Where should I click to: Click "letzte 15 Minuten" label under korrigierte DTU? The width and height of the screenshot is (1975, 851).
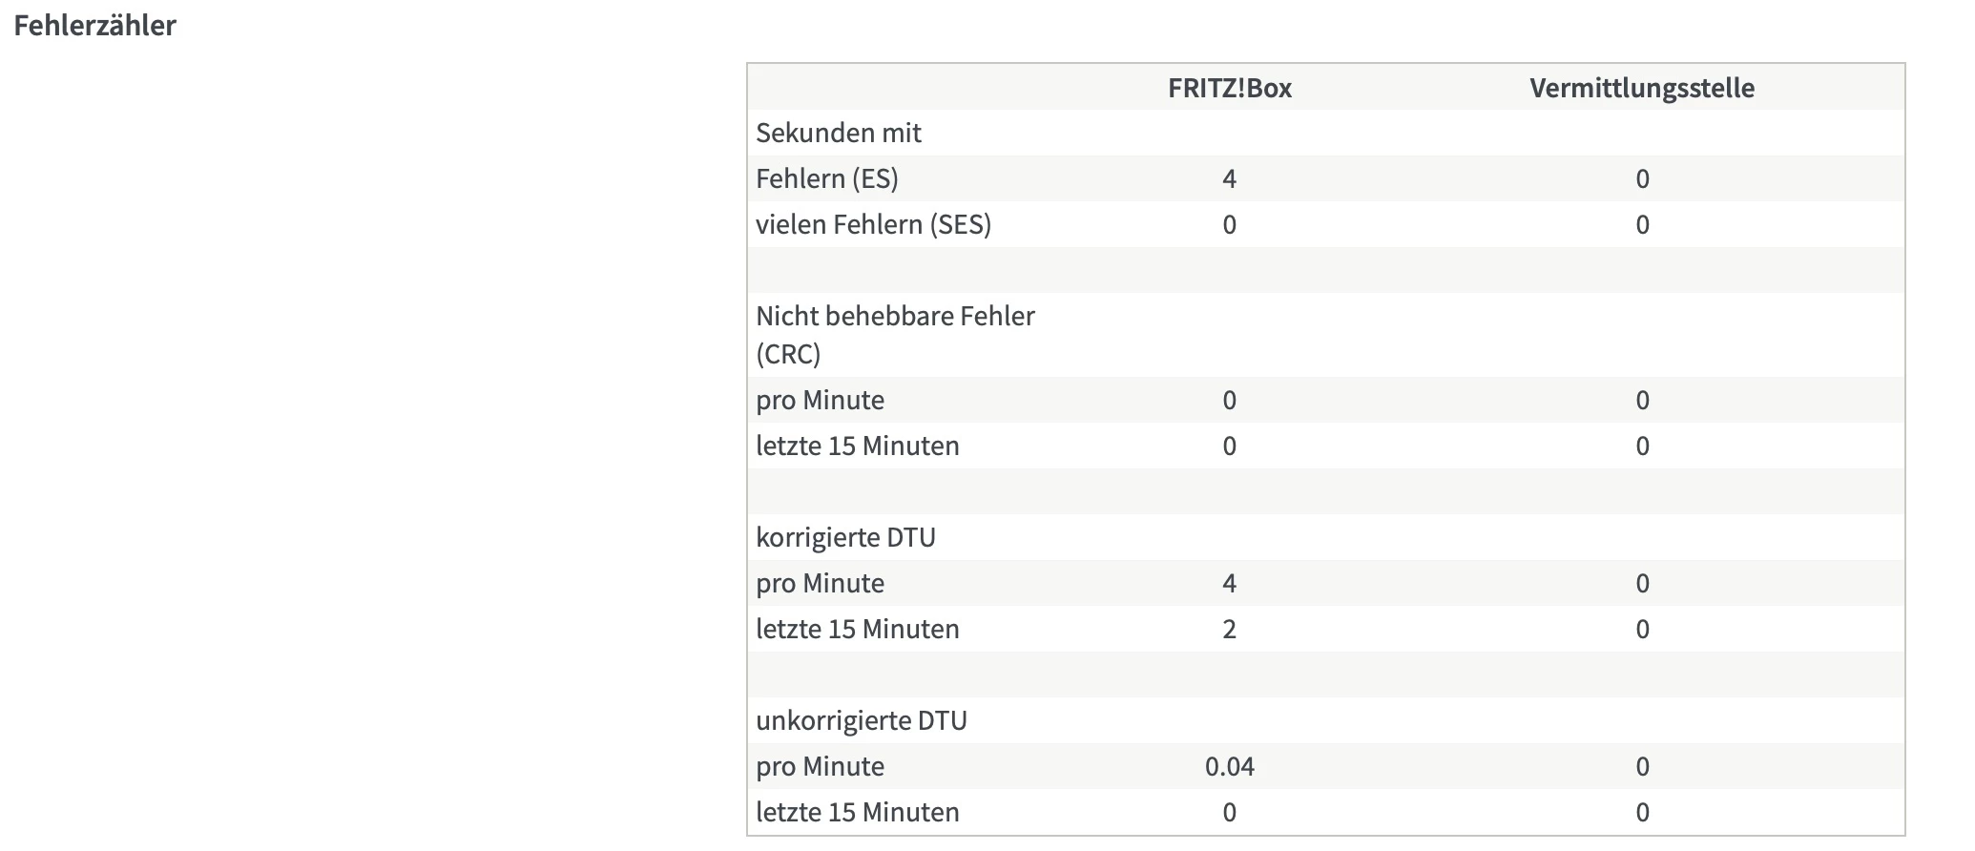857,629
